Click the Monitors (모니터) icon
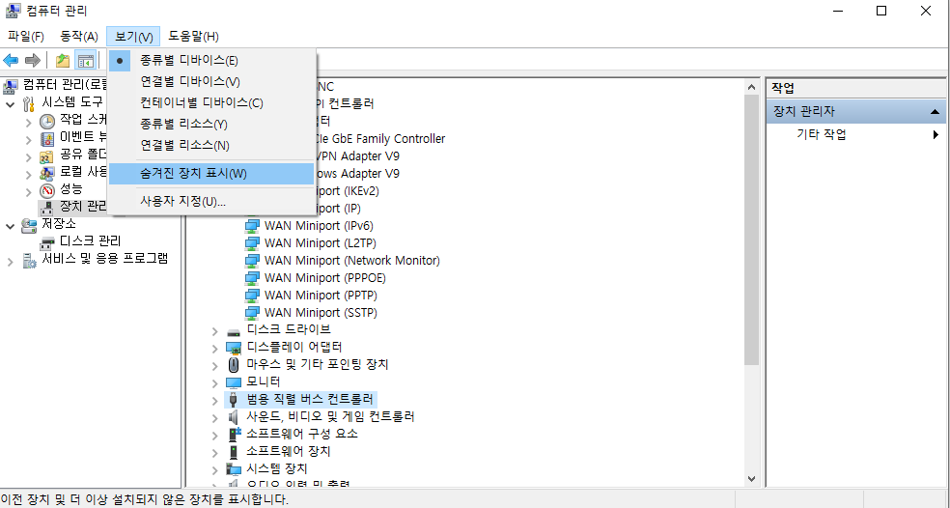The width and height of the screenshot is (950, 508). [x=234, y=382]
